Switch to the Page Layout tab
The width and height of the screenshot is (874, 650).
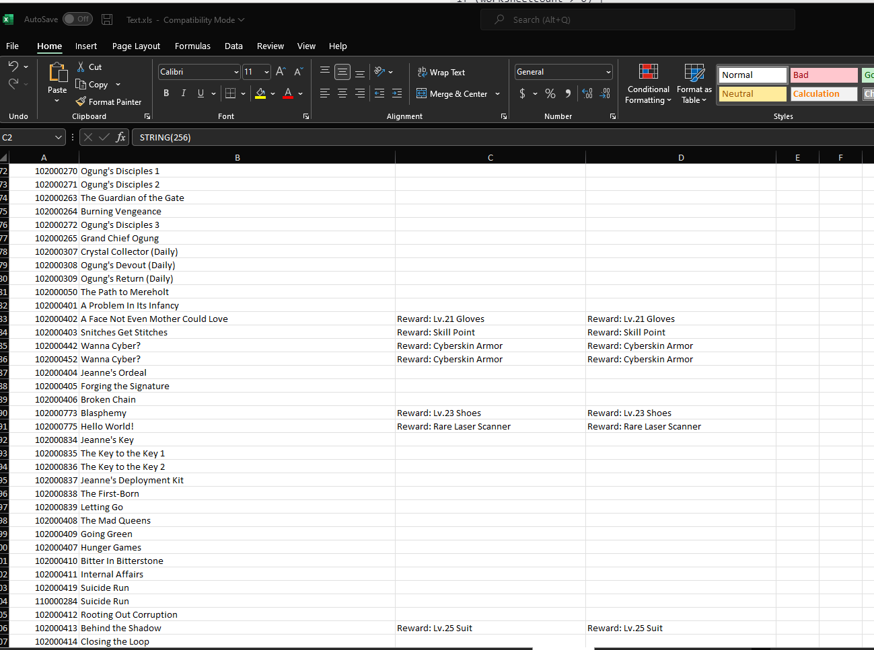click(x=136, y=46)
